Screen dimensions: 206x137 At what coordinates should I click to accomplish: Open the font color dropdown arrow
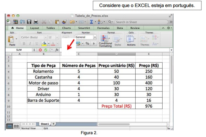[x=57, y=44]
